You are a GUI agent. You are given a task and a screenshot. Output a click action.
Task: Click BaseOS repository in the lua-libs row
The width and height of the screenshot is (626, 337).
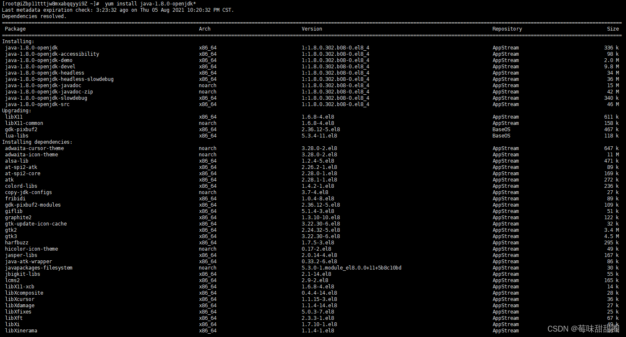(x=501, y=136)
